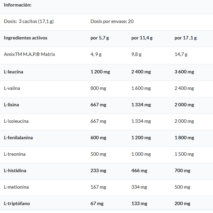
Task: Click the L-isoleucina row label
Action: (16, 121)
